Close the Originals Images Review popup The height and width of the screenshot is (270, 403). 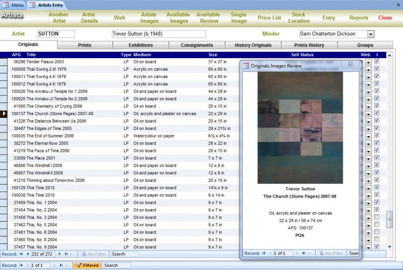click(350, 64)
